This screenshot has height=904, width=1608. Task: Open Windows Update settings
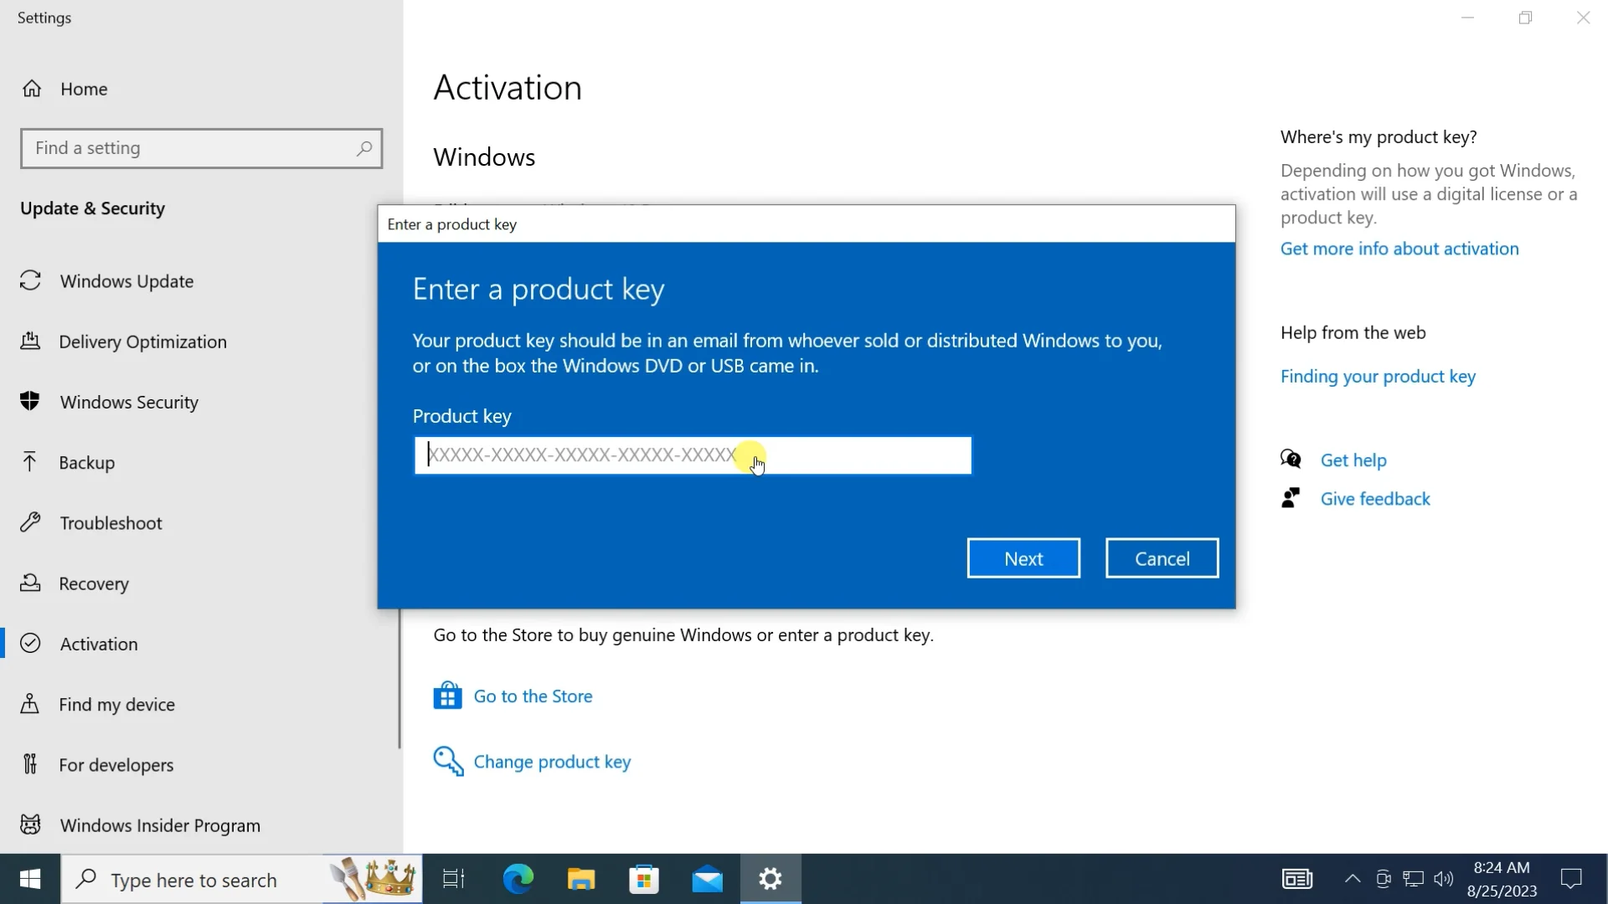126,280
